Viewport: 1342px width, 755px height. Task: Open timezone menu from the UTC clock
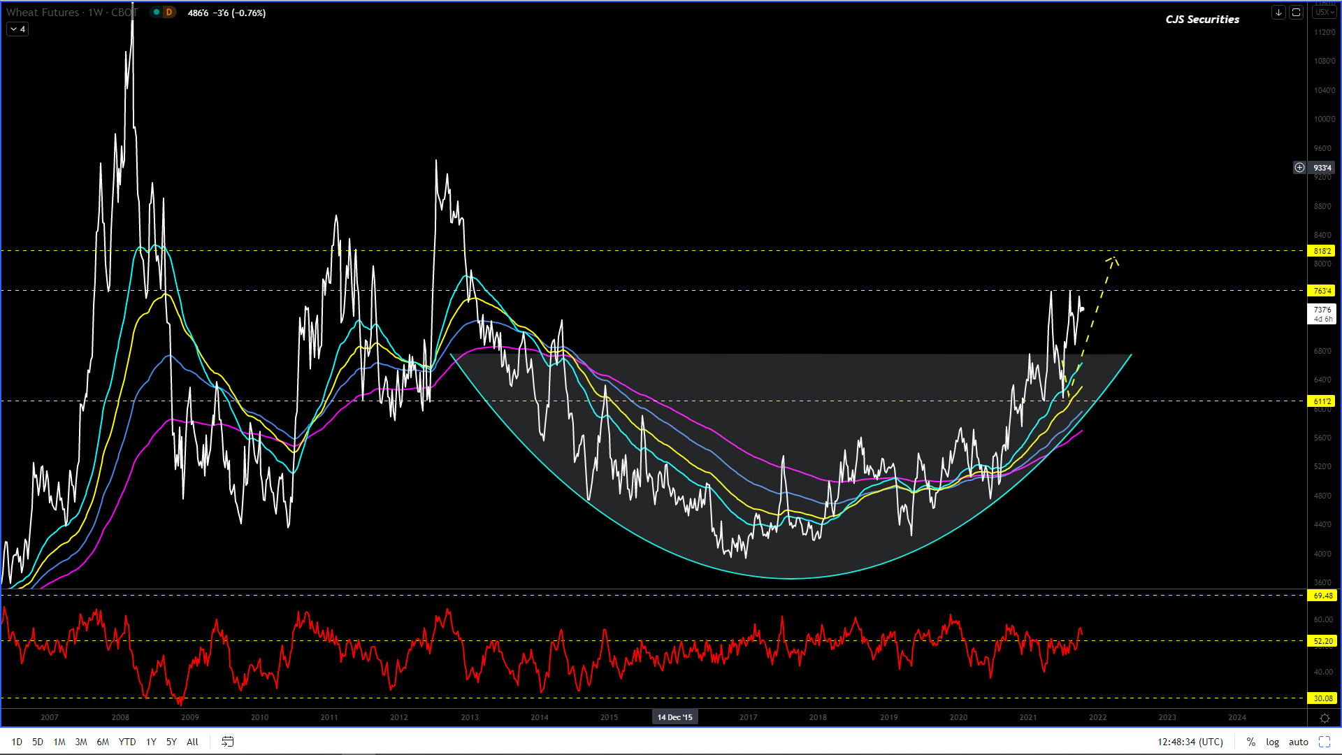click(1190, 742)
